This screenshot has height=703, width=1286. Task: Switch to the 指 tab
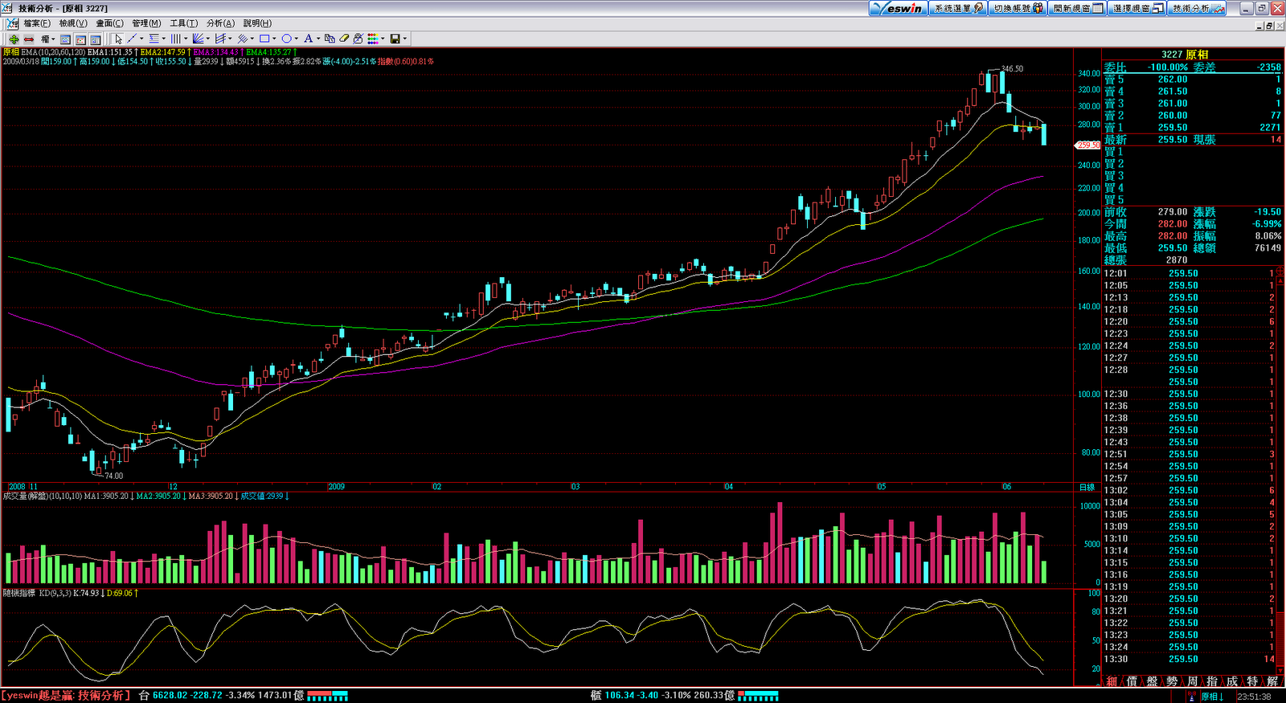(x=1212, y=681)
